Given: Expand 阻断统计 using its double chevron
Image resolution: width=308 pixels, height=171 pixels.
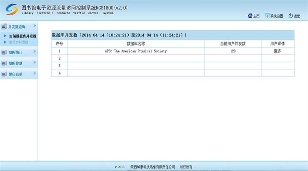Looking at the screenshot, I should pyautogui.click(x=35, y=52).
